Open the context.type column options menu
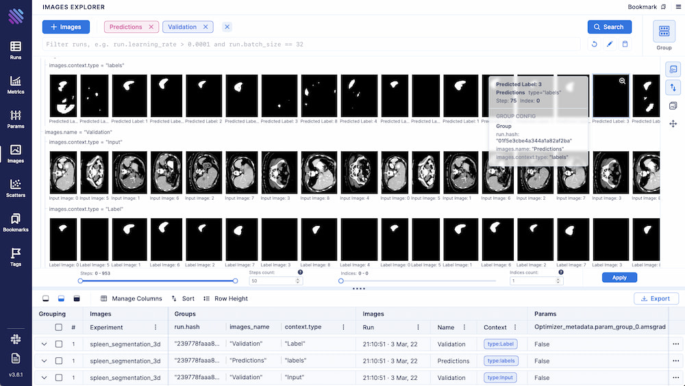 click(x=343, y=327)
